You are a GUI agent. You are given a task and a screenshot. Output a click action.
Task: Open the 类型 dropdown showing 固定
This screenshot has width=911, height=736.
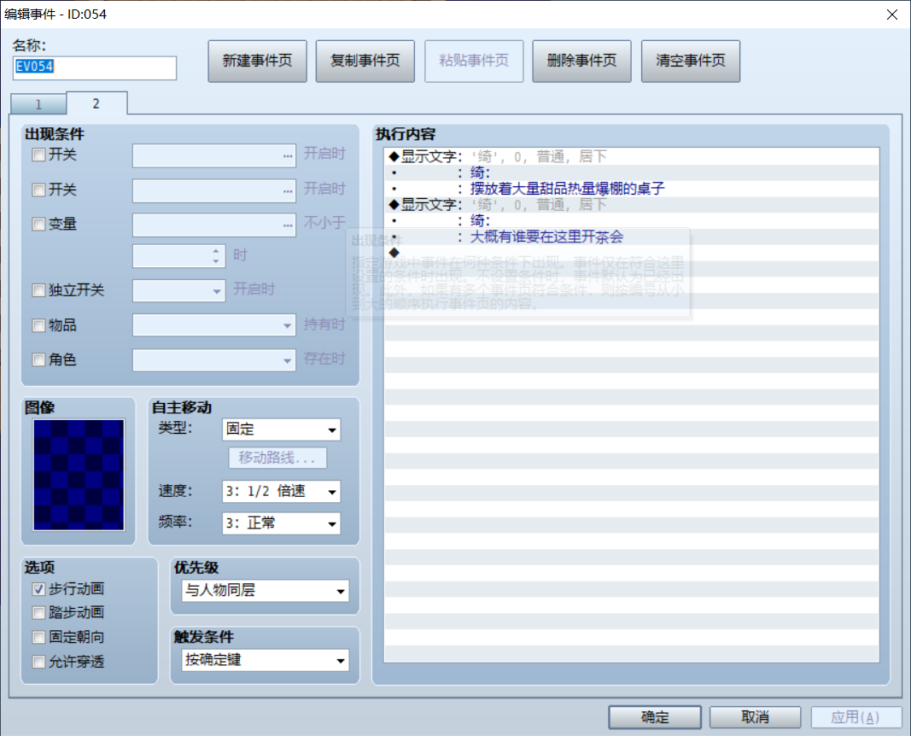(x=281, y=429)
